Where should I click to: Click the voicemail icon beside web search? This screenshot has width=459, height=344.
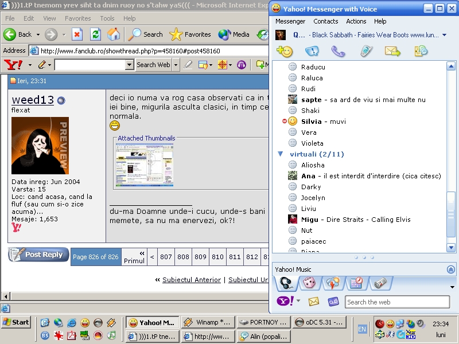point(333,302)
